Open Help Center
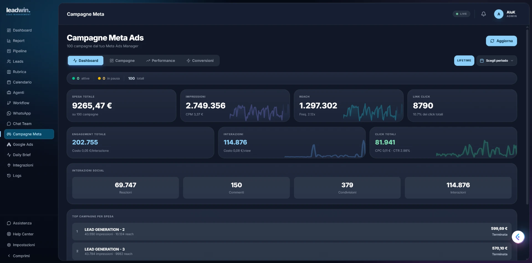 [29, 234]
